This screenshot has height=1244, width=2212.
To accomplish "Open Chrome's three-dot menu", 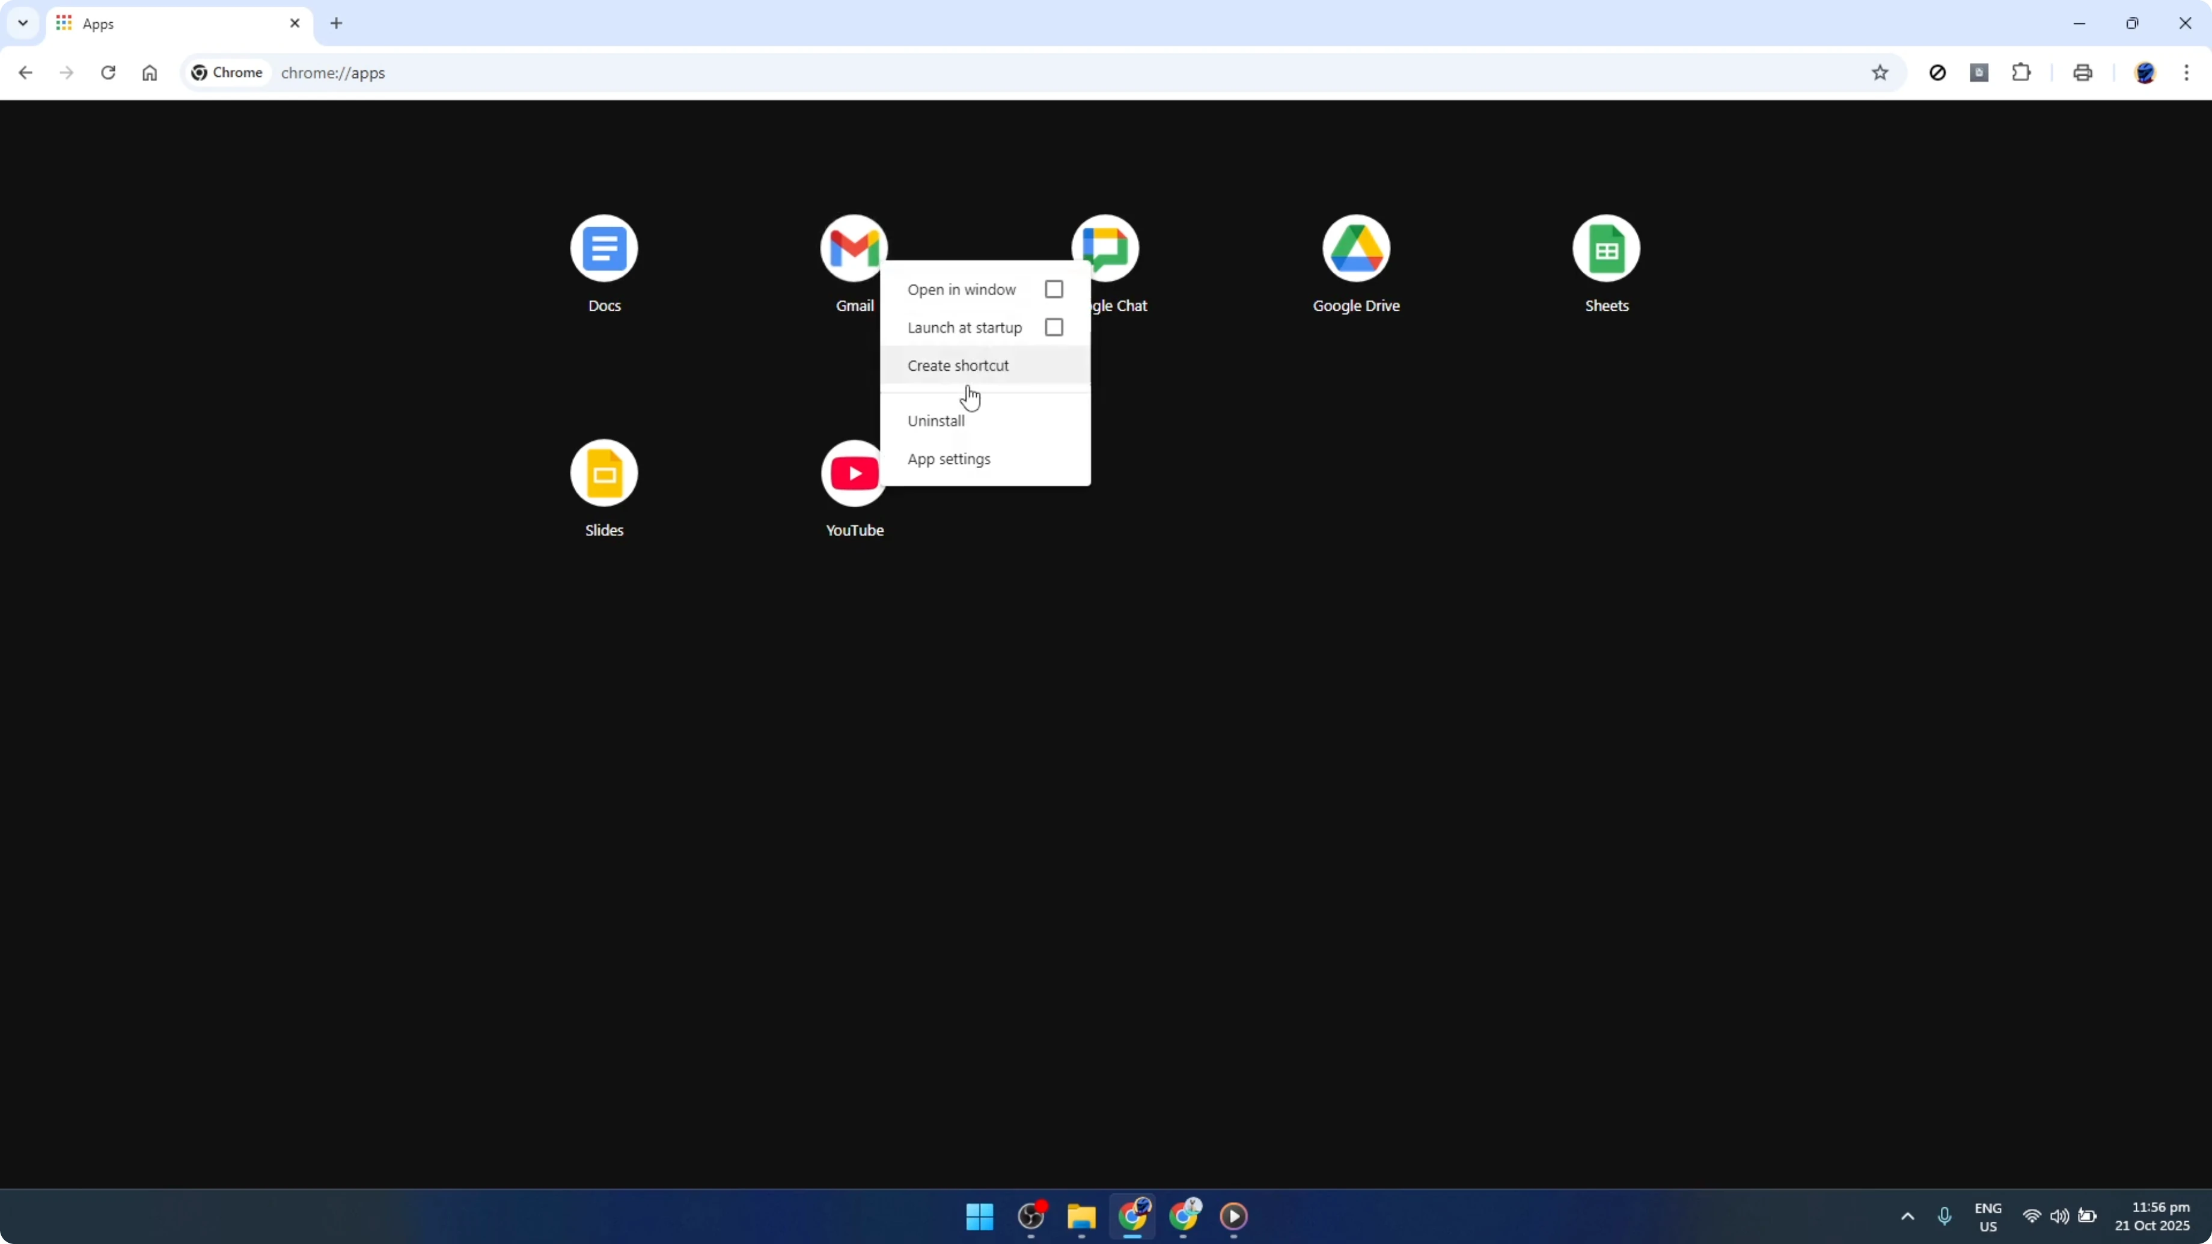I will click(2189, 73).
